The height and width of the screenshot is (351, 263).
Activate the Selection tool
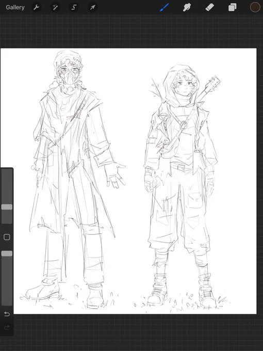[x=74, y=7]
